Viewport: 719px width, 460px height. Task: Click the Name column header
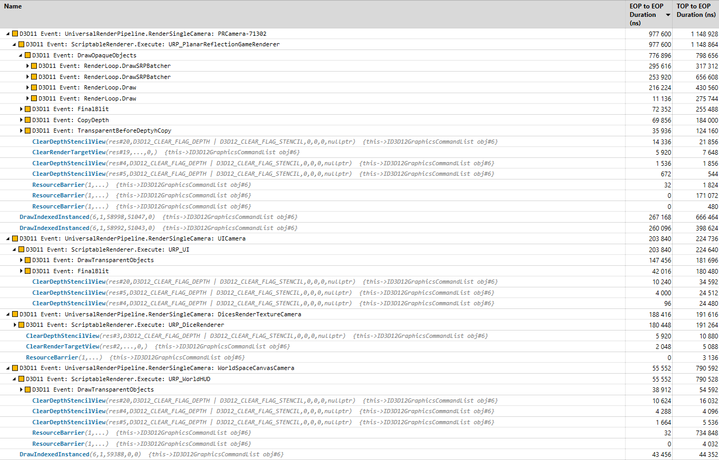tap(13, 6)
